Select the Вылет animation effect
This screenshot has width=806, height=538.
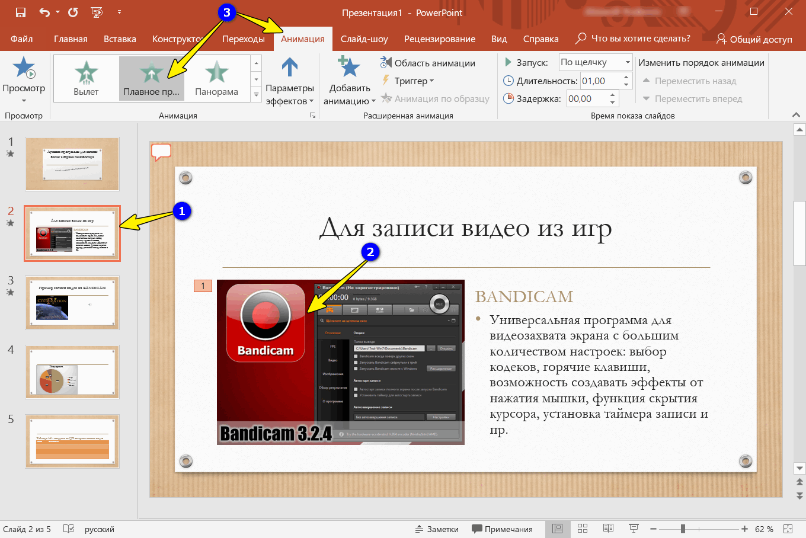tap(86, 78)
